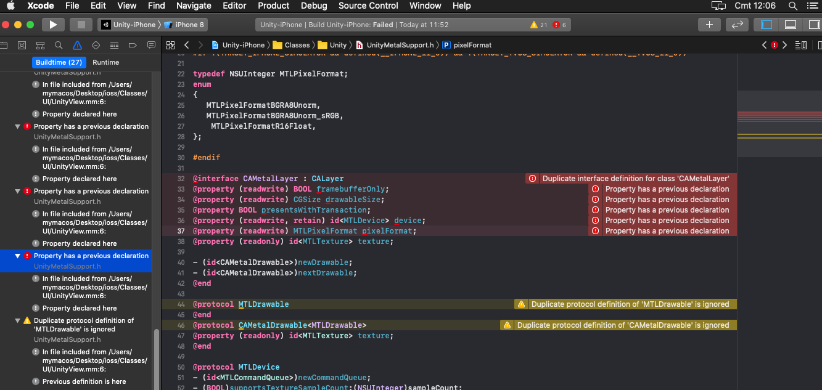Go back in editor history
822x390 pixels.
(186, 45)
